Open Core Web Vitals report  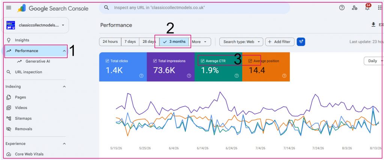(29, 154)
